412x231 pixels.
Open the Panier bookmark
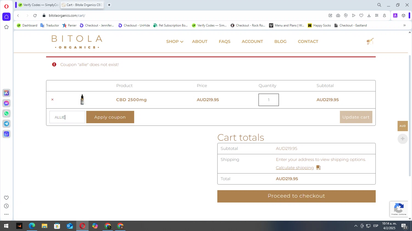point(69,25)
